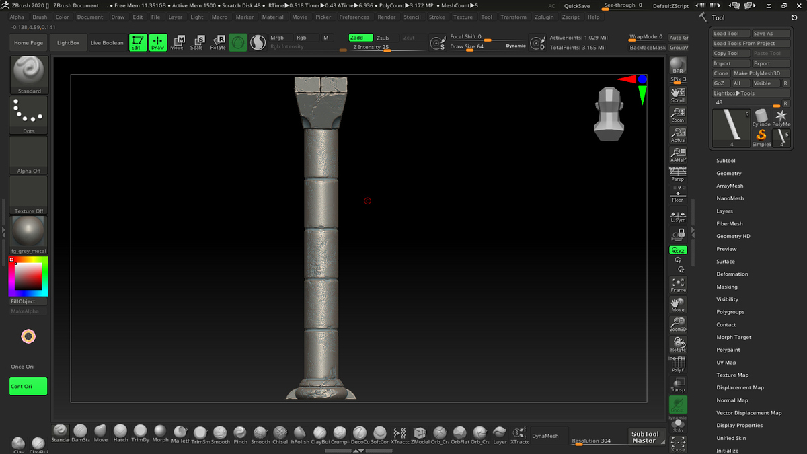Expand the ArrayMesh section
807x454 pixels.
pyautogui.click(x=730, y=186)
